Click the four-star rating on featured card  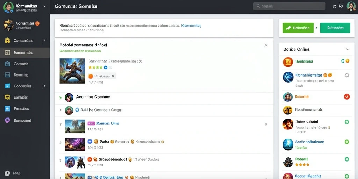pyautogui.click(x=95, y=67)
